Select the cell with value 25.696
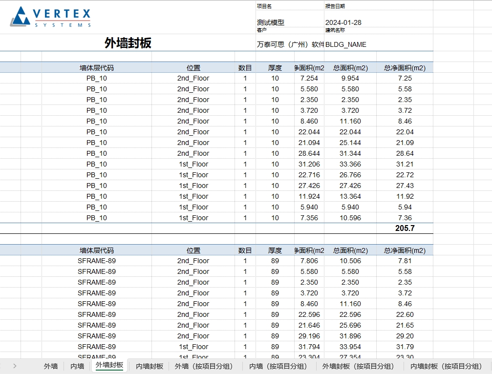 (x=350, y=325)
